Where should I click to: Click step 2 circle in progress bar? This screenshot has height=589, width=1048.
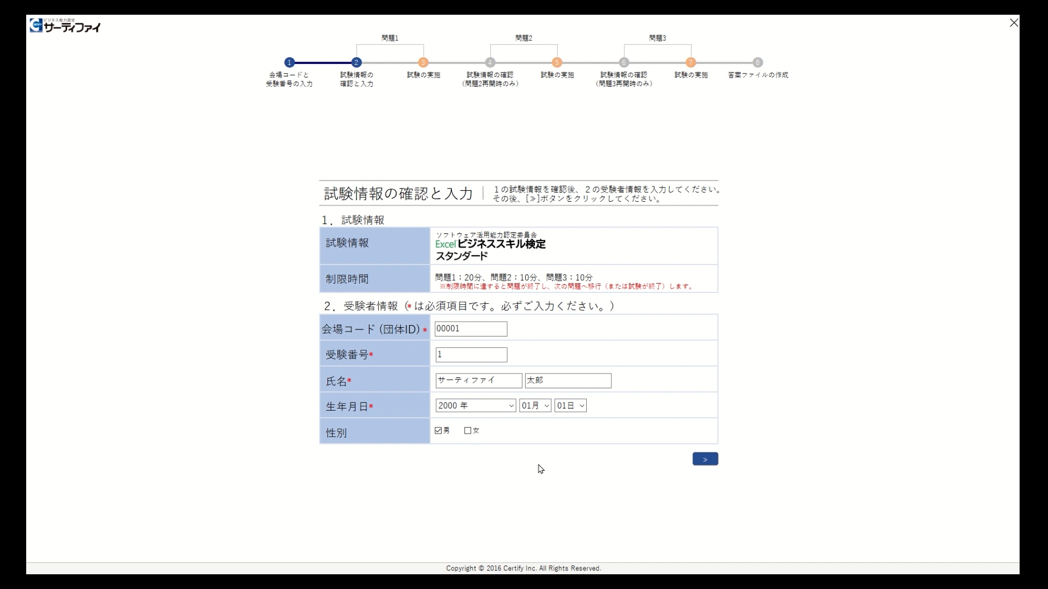coord(356,62)
